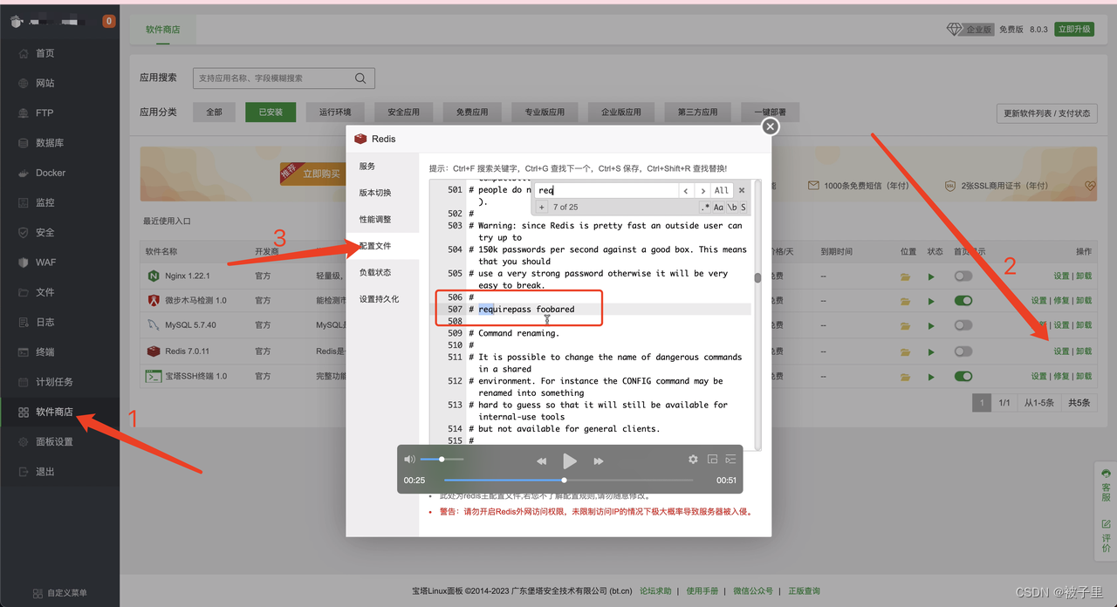Image resolution: width=1117 pixels, height=607 pixels.
Task: Click the WAF shield icon in sidebar
Action: pos(24,263)
